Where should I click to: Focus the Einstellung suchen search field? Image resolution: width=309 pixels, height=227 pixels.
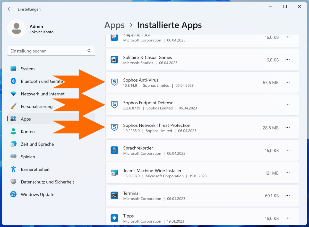51,51
